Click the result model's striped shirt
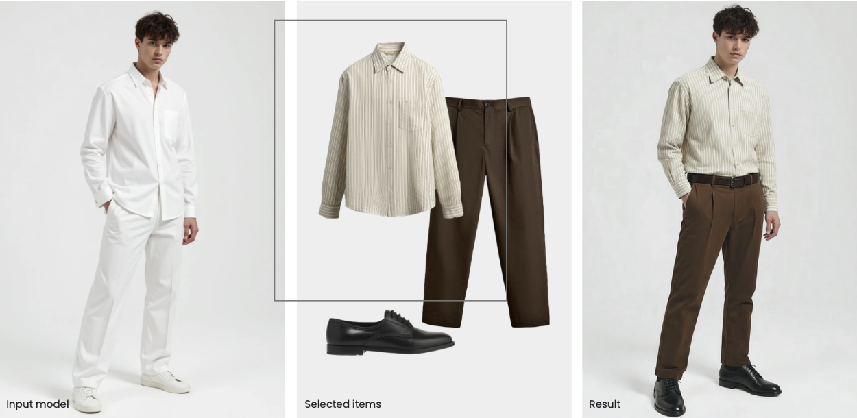 [x=716, y=127]
